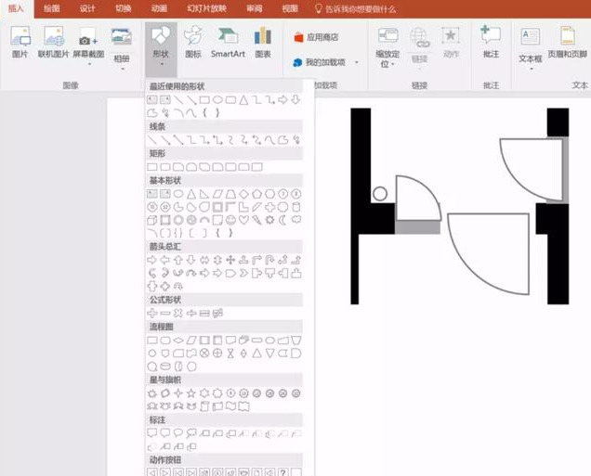591x476 pixels.
Task: Pick the vertical scroll shape in 星与旗帜
Action: click(204, 406)
